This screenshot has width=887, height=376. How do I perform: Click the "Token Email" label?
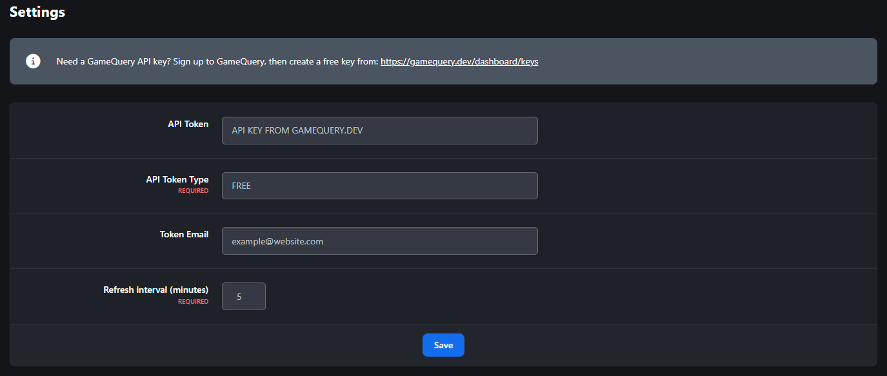[x=184, y=234]
